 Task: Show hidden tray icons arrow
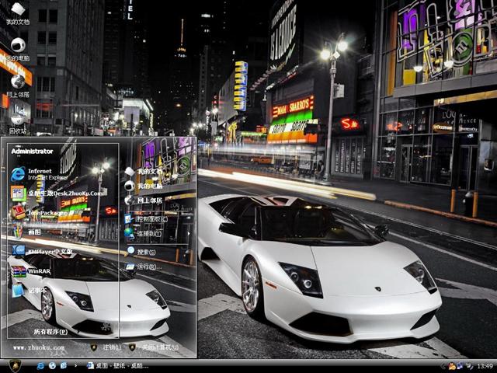coord(443,366)
